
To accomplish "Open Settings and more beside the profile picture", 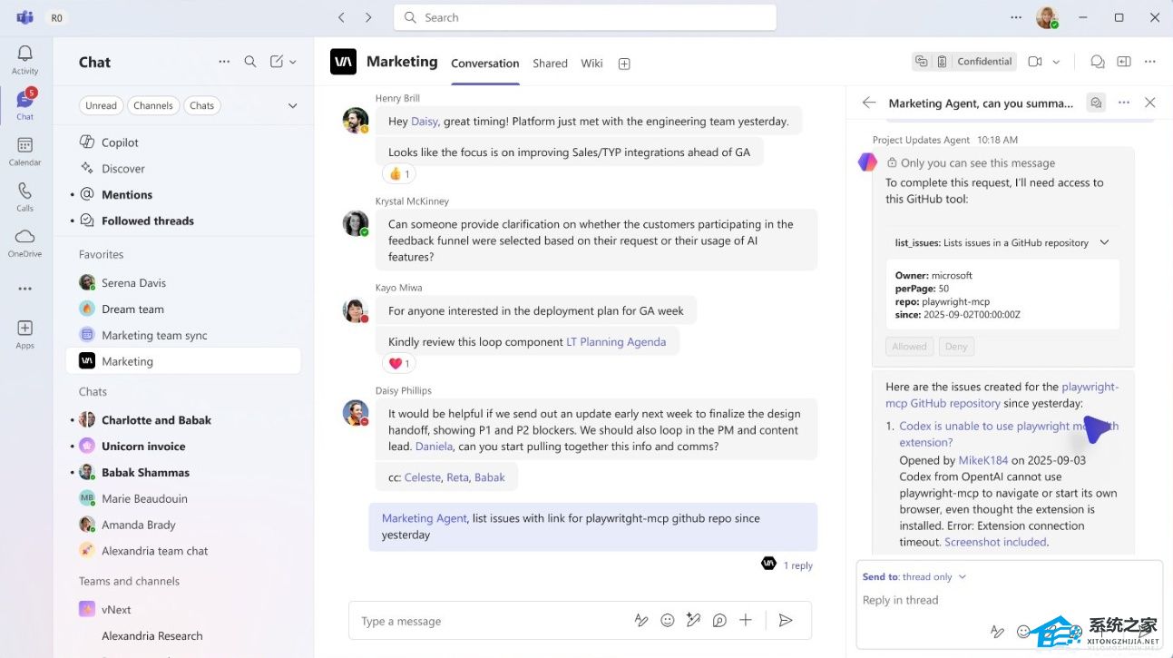I will coord(1016,17).
